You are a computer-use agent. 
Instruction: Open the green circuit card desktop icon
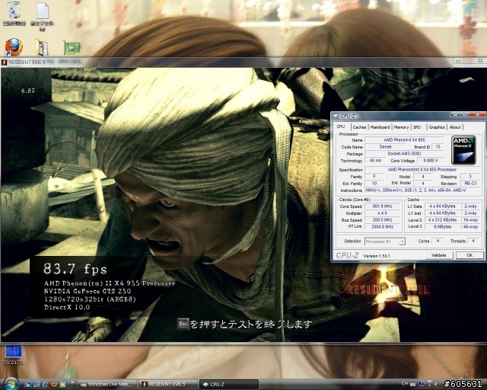point(72,47)
